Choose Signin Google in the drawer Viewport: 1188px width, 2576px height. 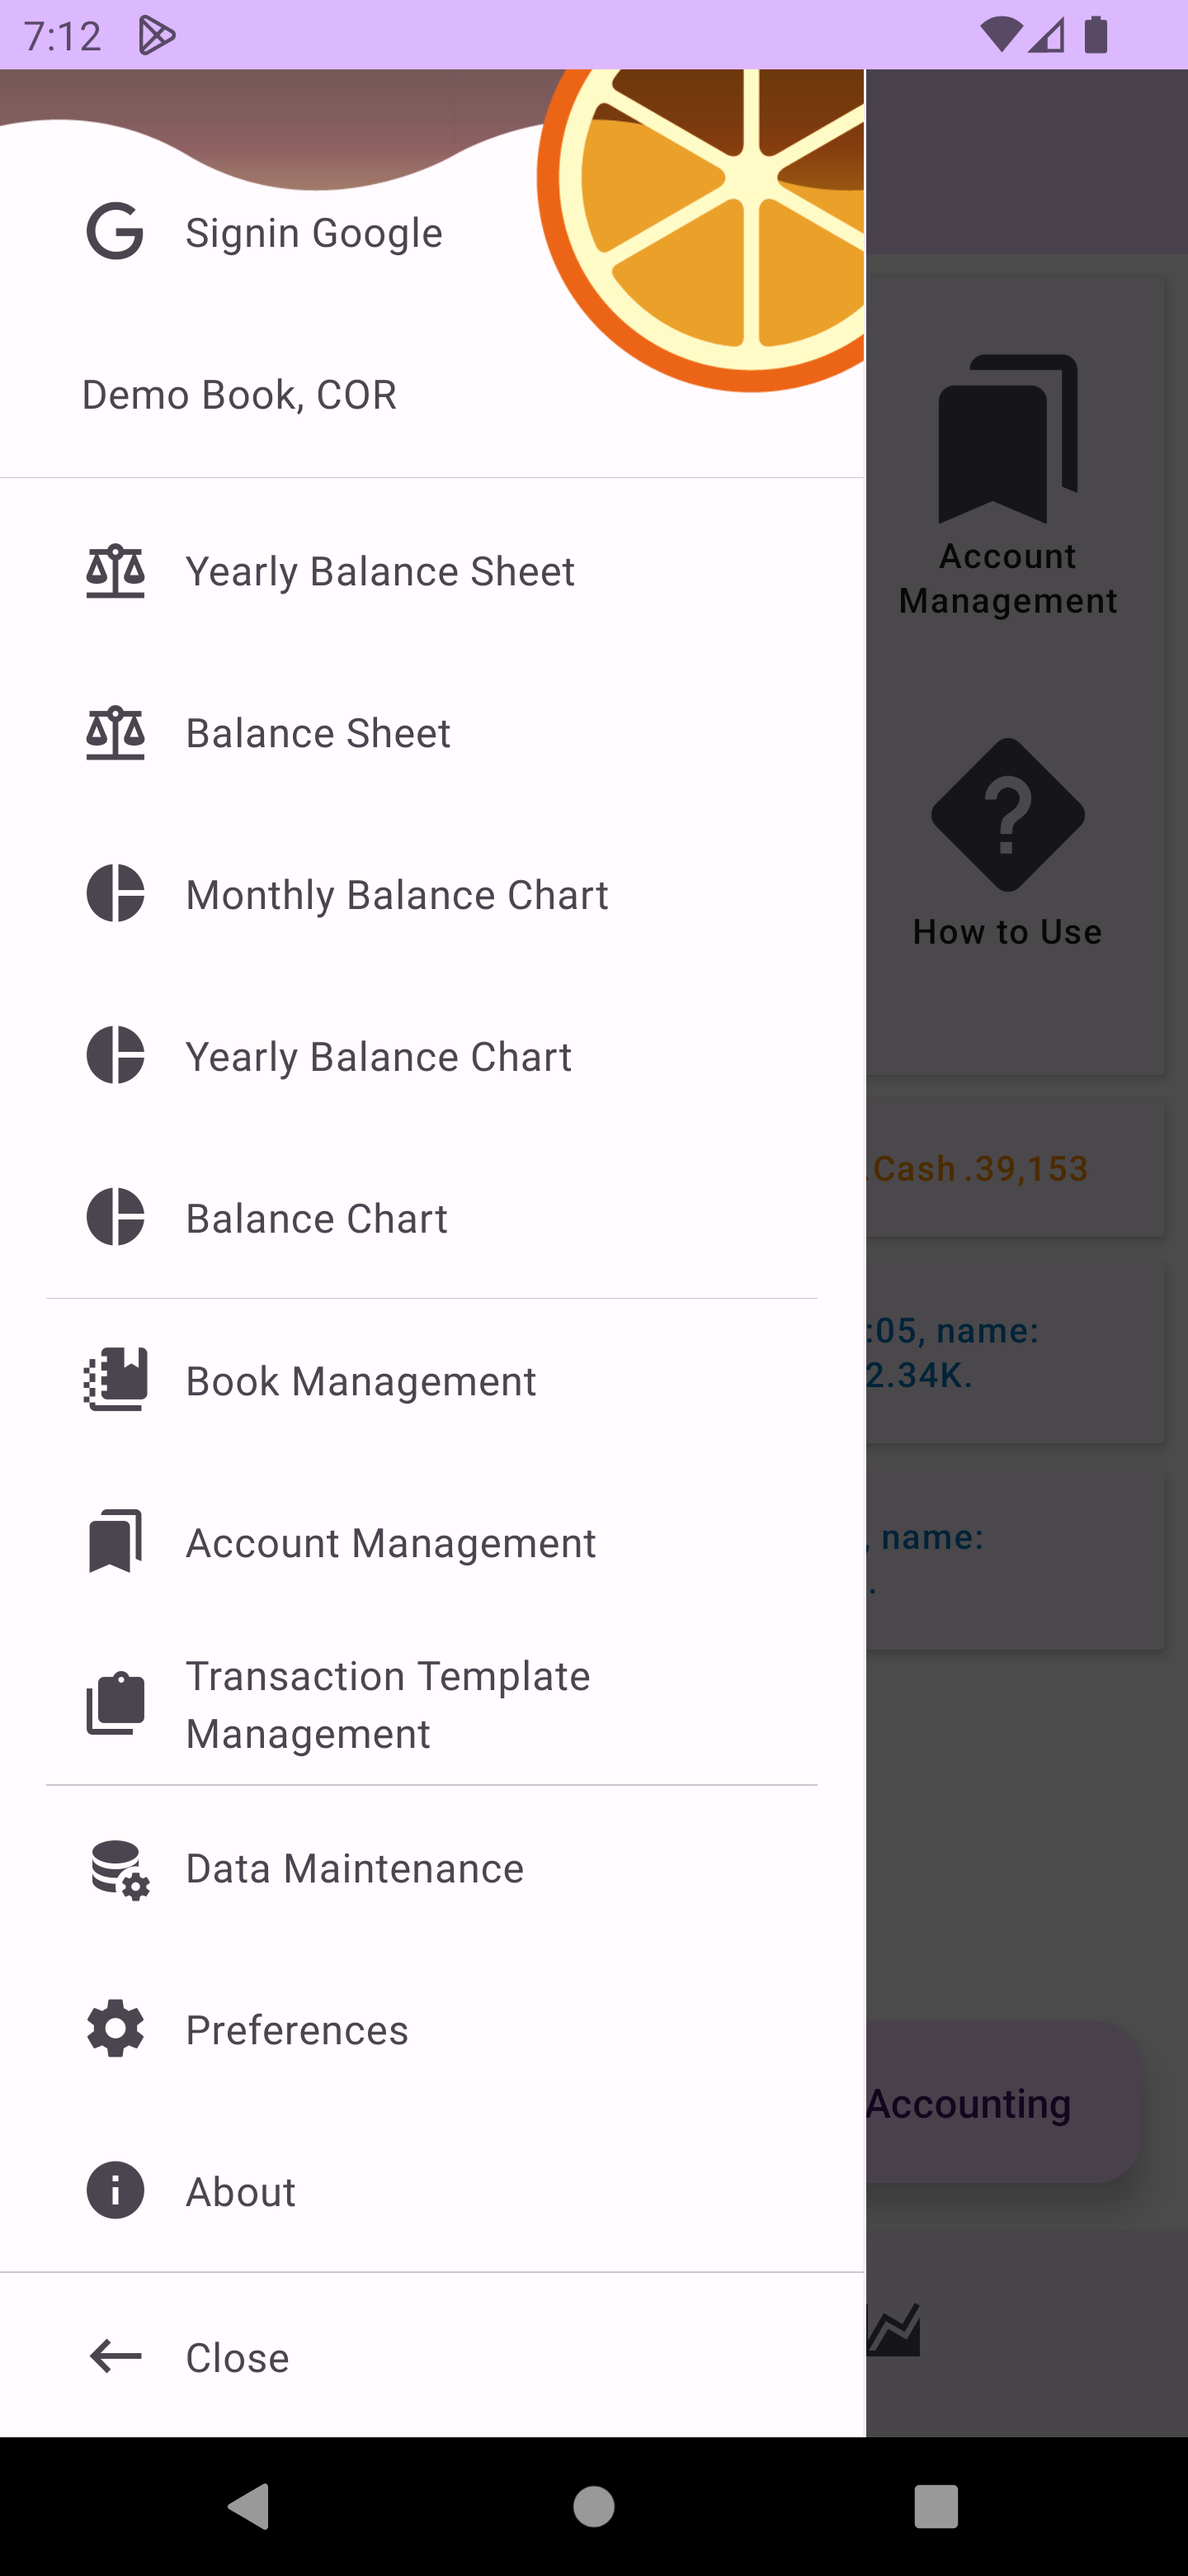pos(313,233)
